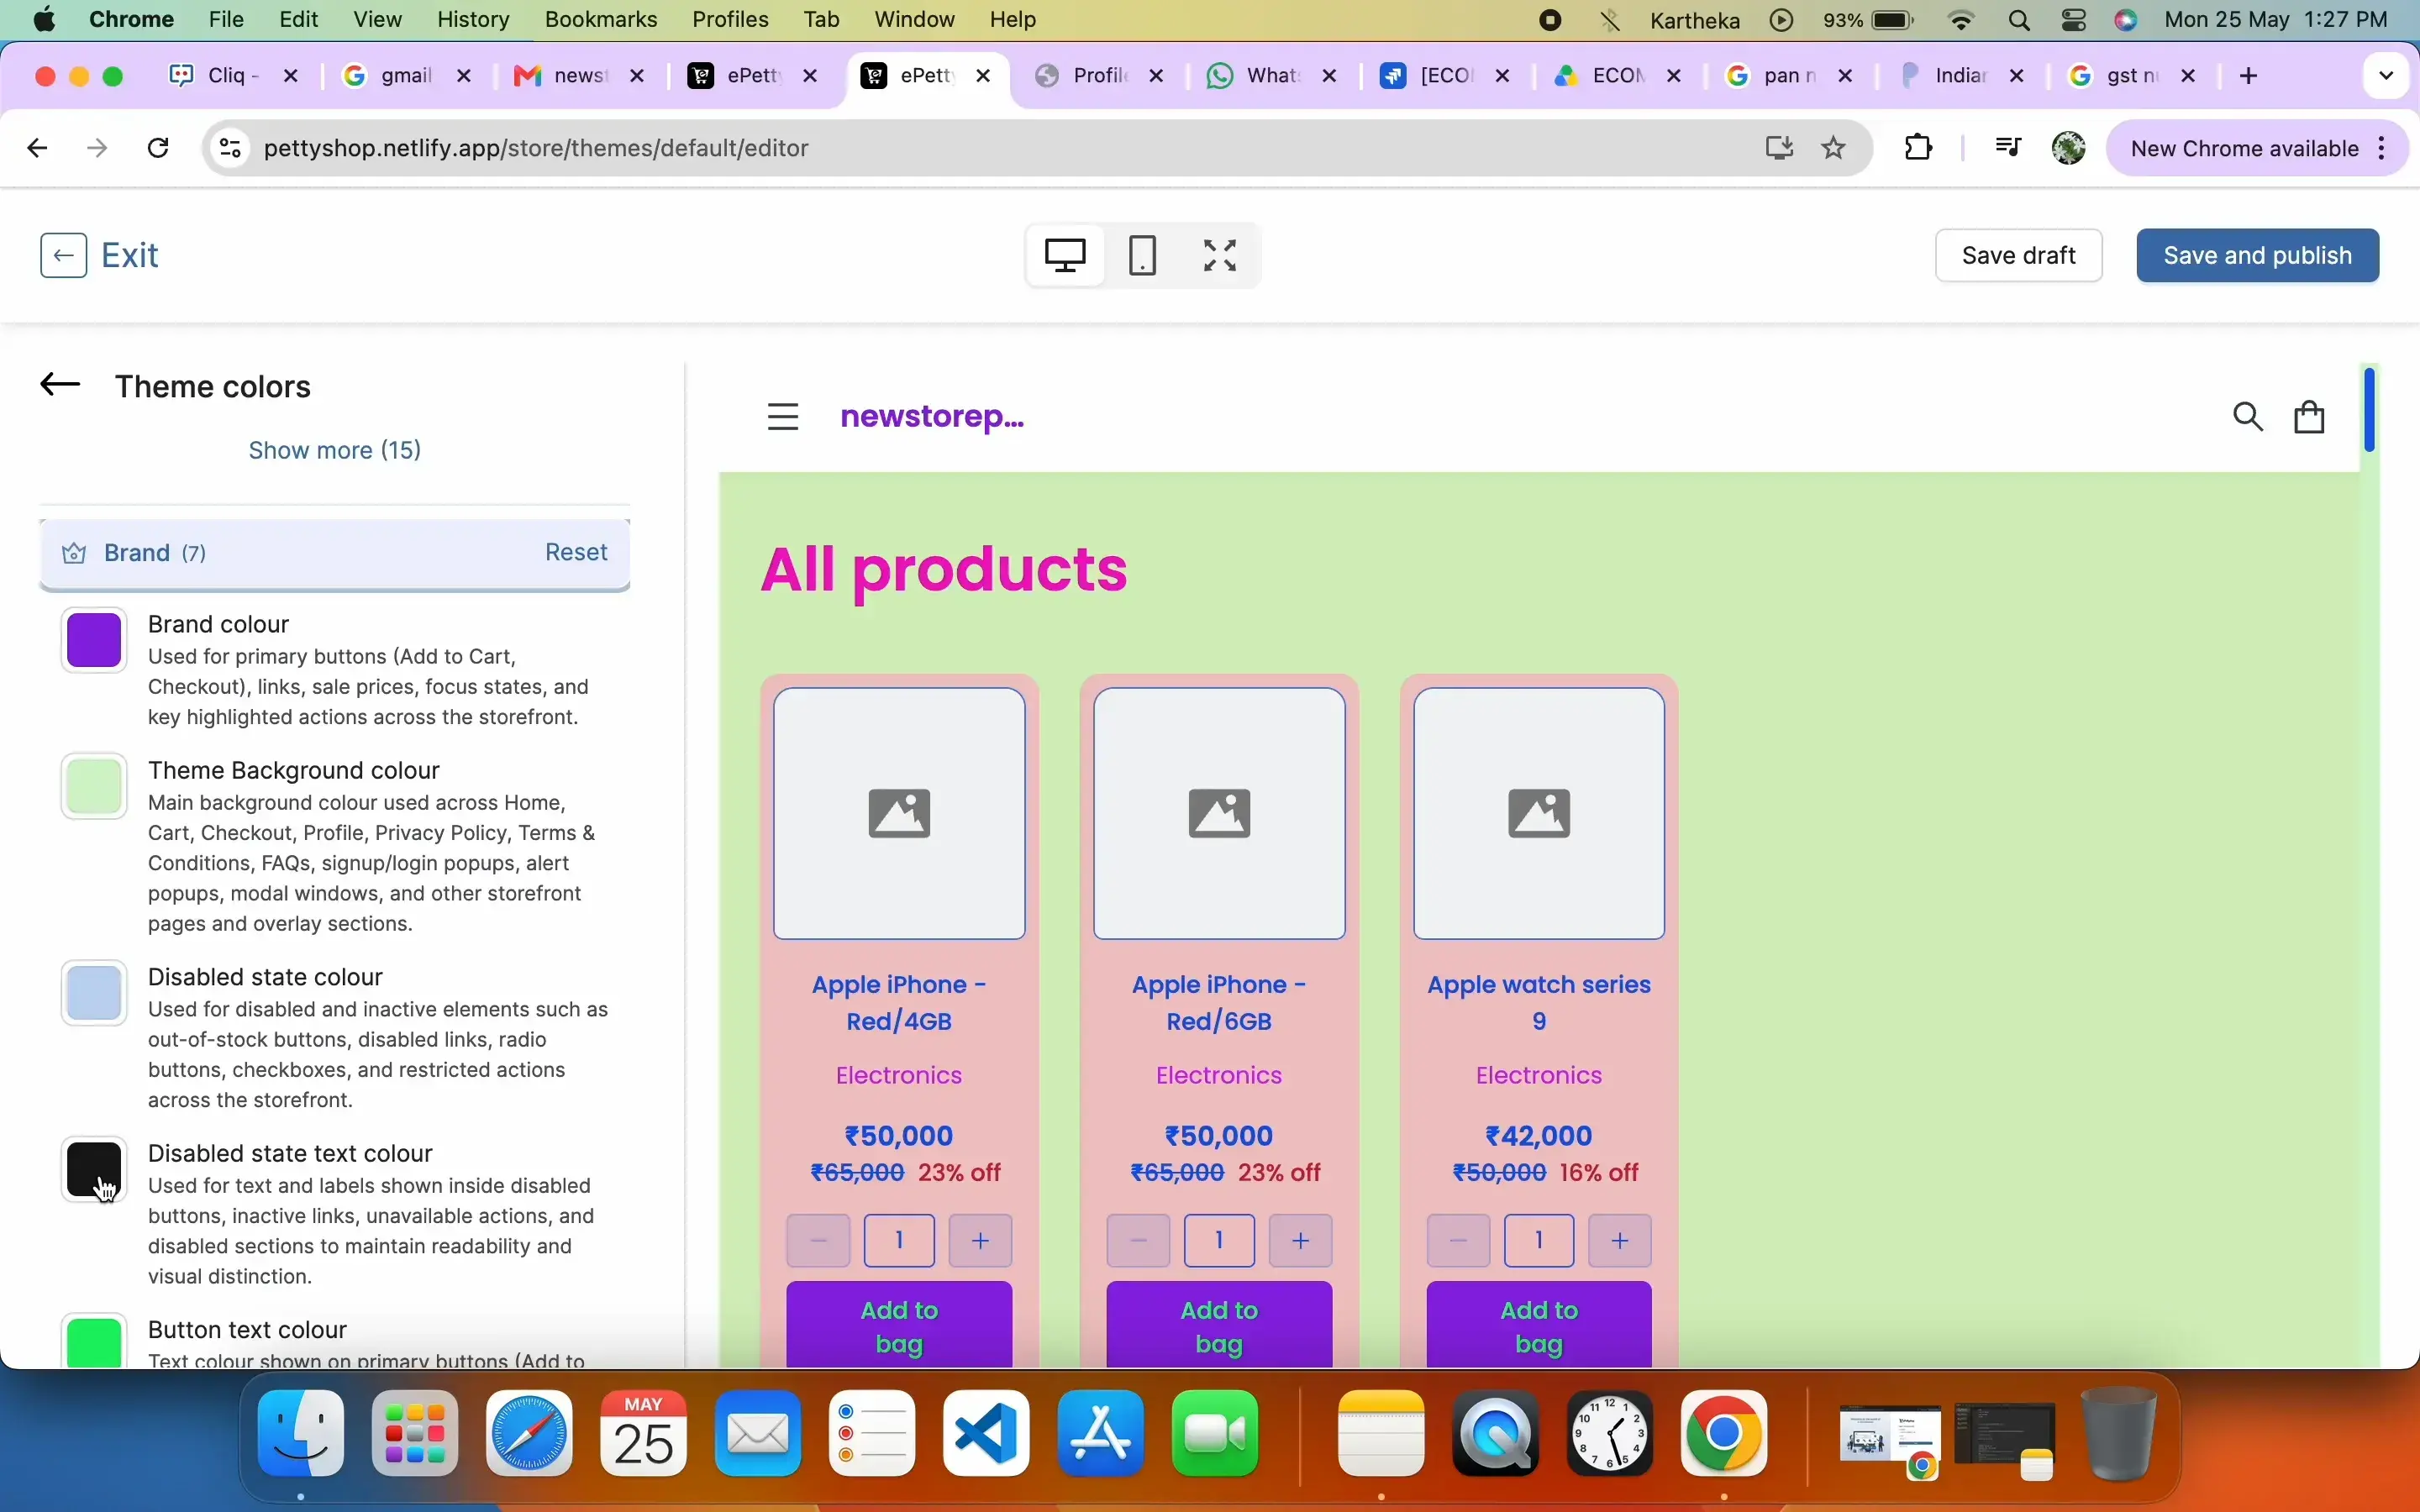Image resolution: width=2420 pixels, height=1512 pixels.
Task: Increase quantity for Apple iPhone - Red/4GB
Action: [x=981, y=1242]
